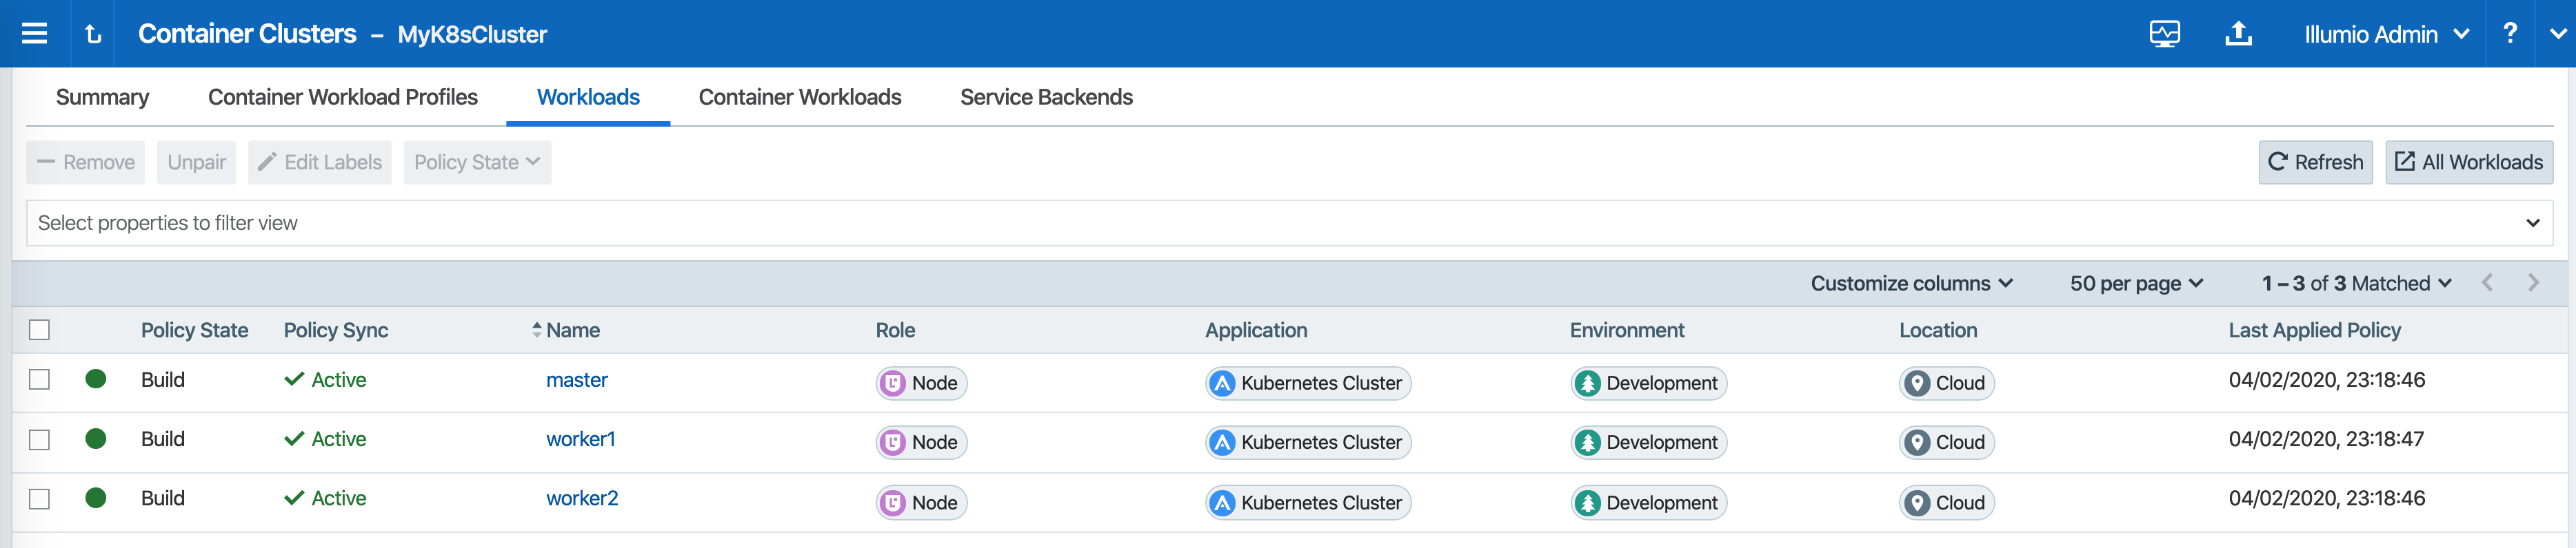Click the provision upload icon
Viewport: 2576px width, 548px height.
(2238, 34)
